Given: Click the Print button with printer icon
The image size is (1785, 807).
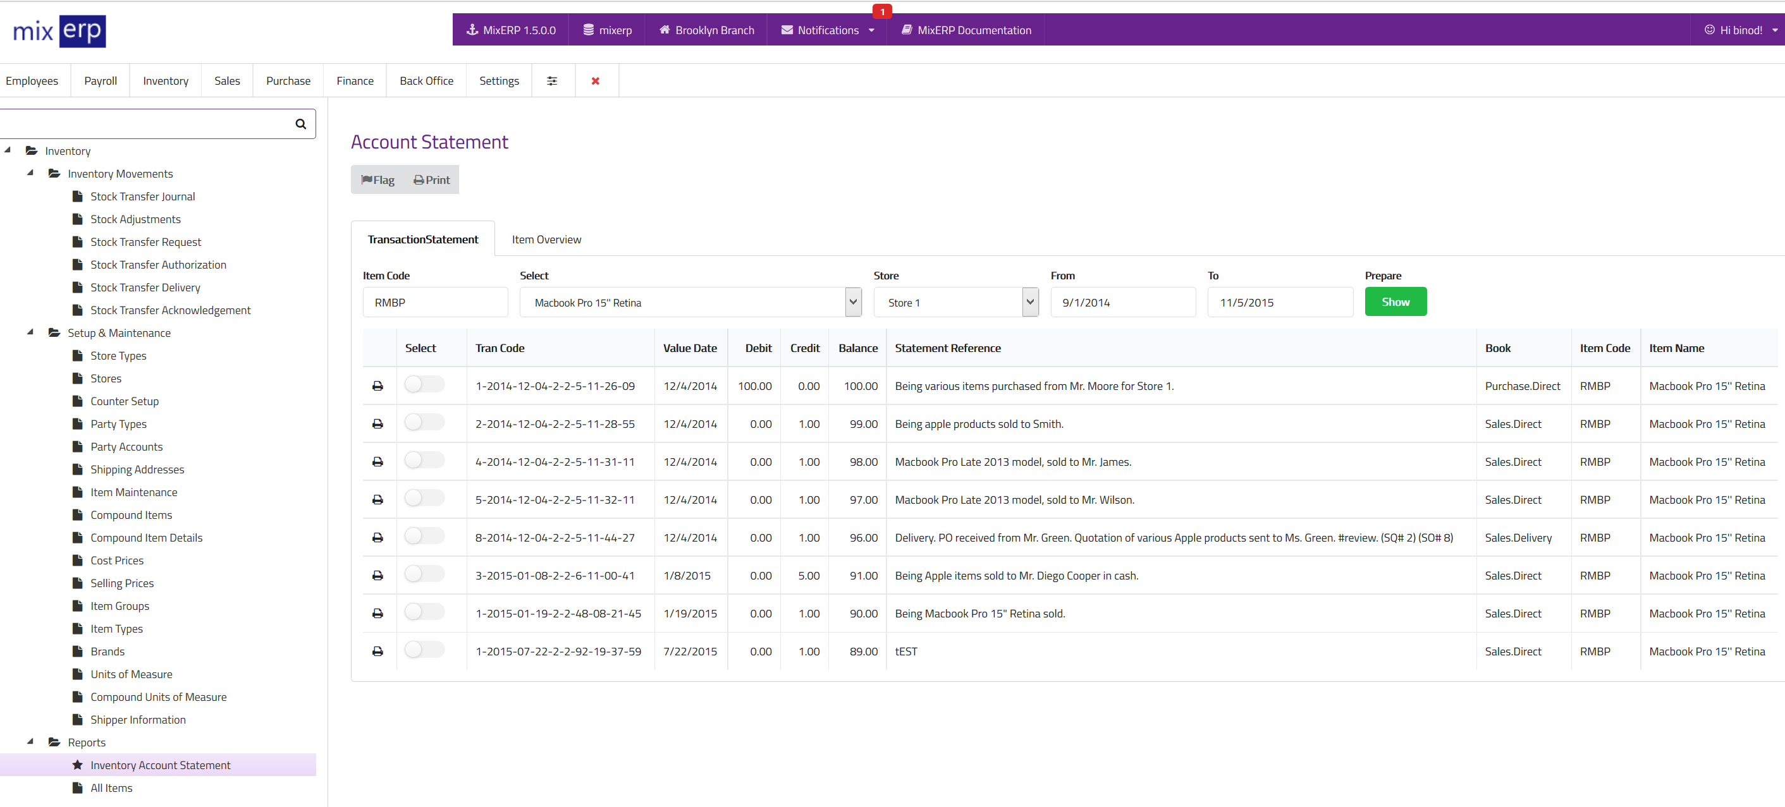Looking at the screenshot, I should (x=432, y=180).
